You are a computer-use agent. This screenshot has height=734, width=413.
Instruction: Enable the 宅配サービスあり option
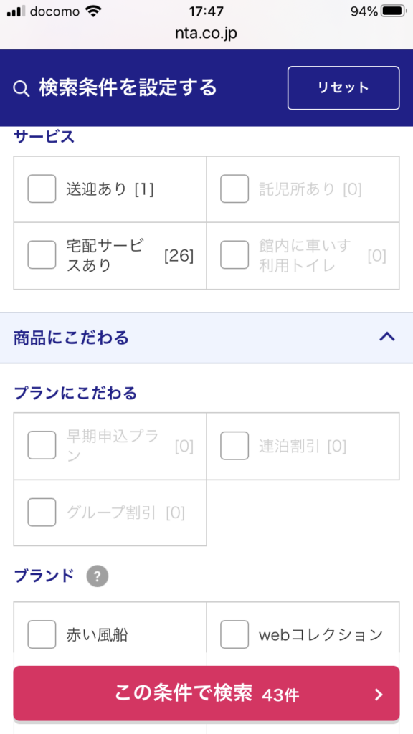[x=42, y=255]
